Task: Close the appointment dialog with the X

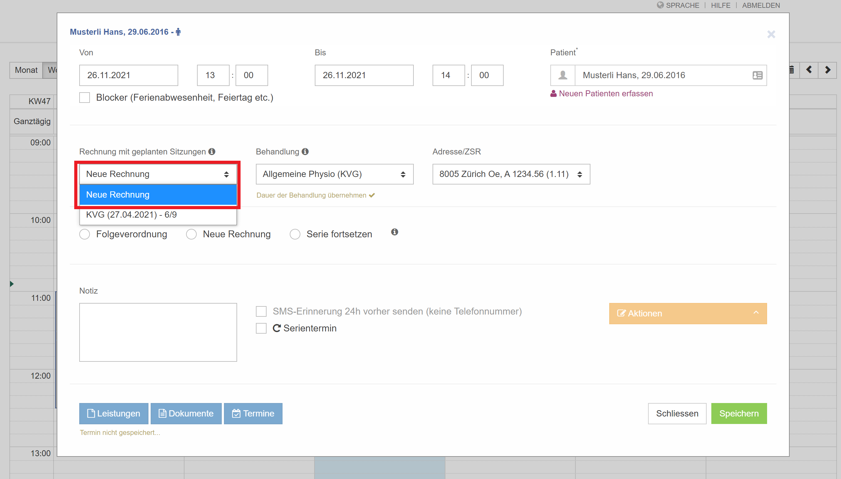Action: pyautogui.click(x=771, y=34)
